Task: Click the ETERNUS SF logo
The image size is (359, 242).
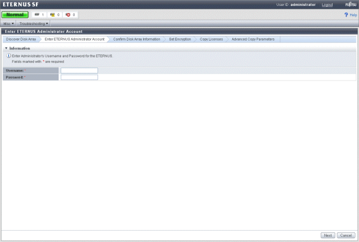Action: pyautogui.click(x=20, y=4)
